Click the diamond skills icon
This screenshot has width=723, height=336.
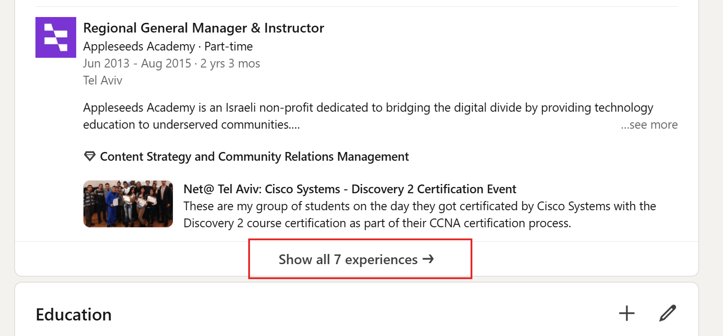coord(89,157)
